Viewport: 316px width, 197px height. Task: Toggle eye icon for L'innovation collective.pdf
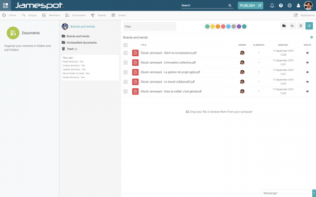(x=308, y=63)
